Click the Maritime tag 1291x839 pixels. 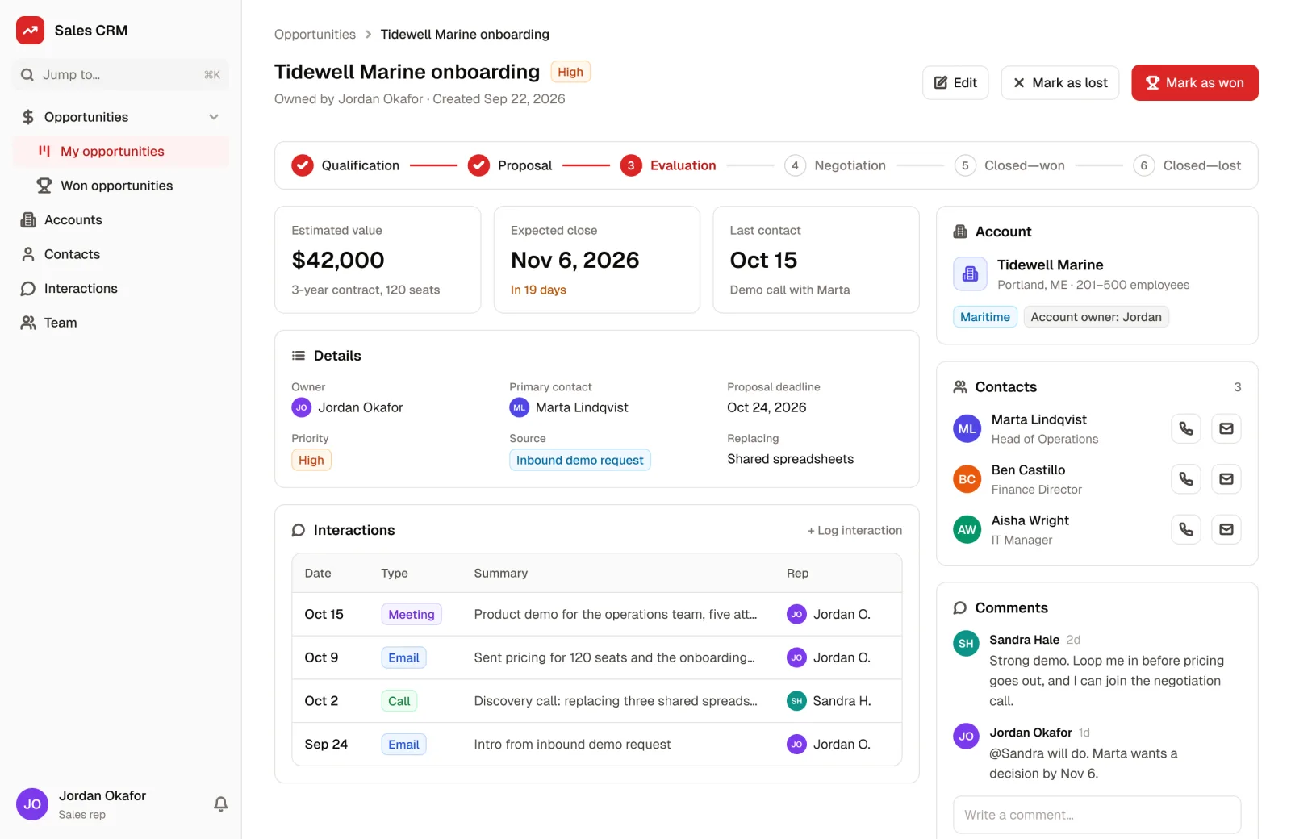coord(985,317)
